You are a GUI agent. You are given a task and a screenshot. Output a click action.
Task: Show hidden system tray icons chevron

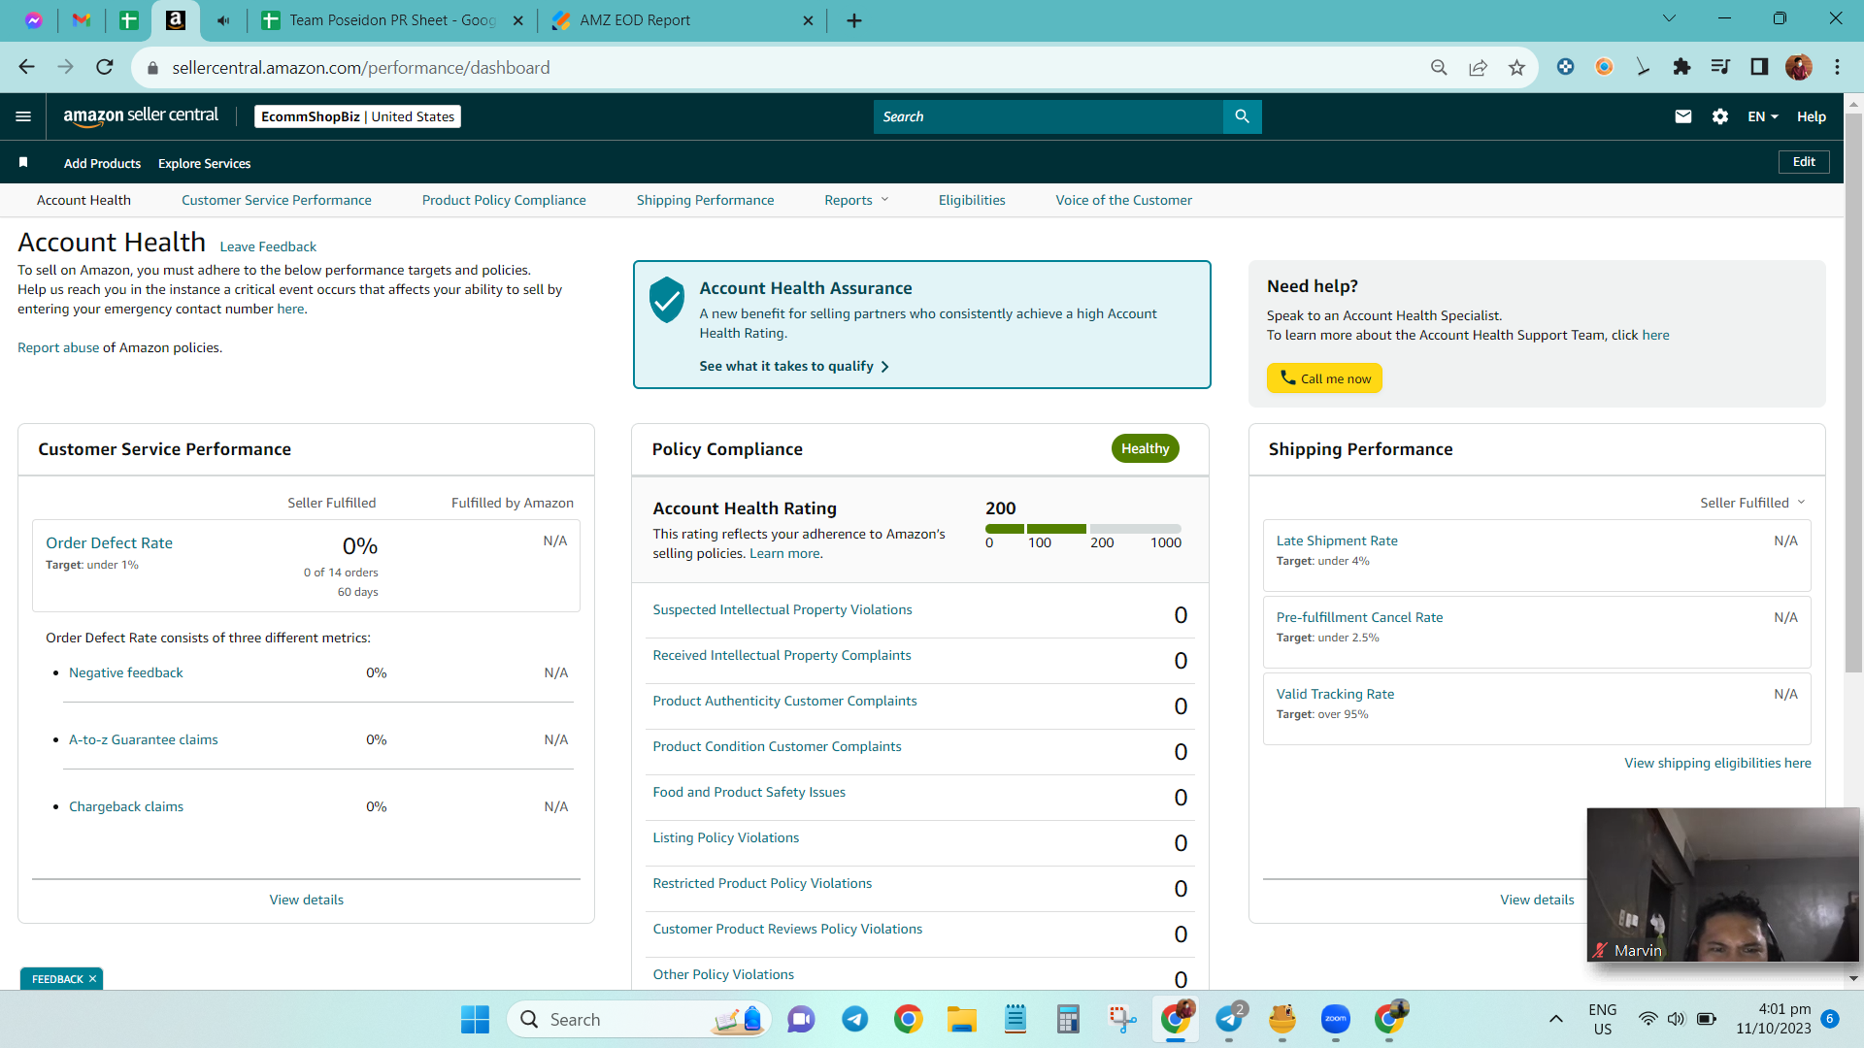tap(1555, 1019)
